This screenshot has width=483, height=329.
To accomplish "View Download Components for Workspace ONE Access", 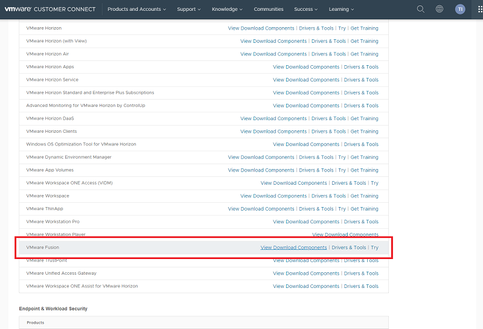I will (293, 183).
